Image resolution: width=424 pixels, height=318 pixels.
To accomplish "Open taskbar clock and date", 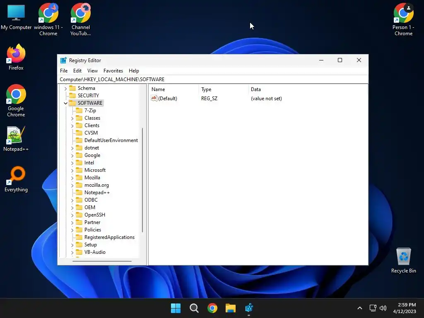I will [405, 308].
